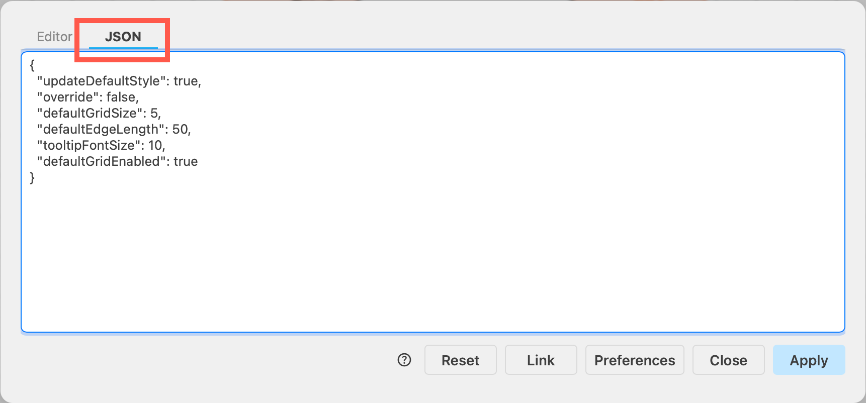Place cursor on the "updateDefaultStyle" key
This screenshot has width=866, height=403.
click(102, 81)
